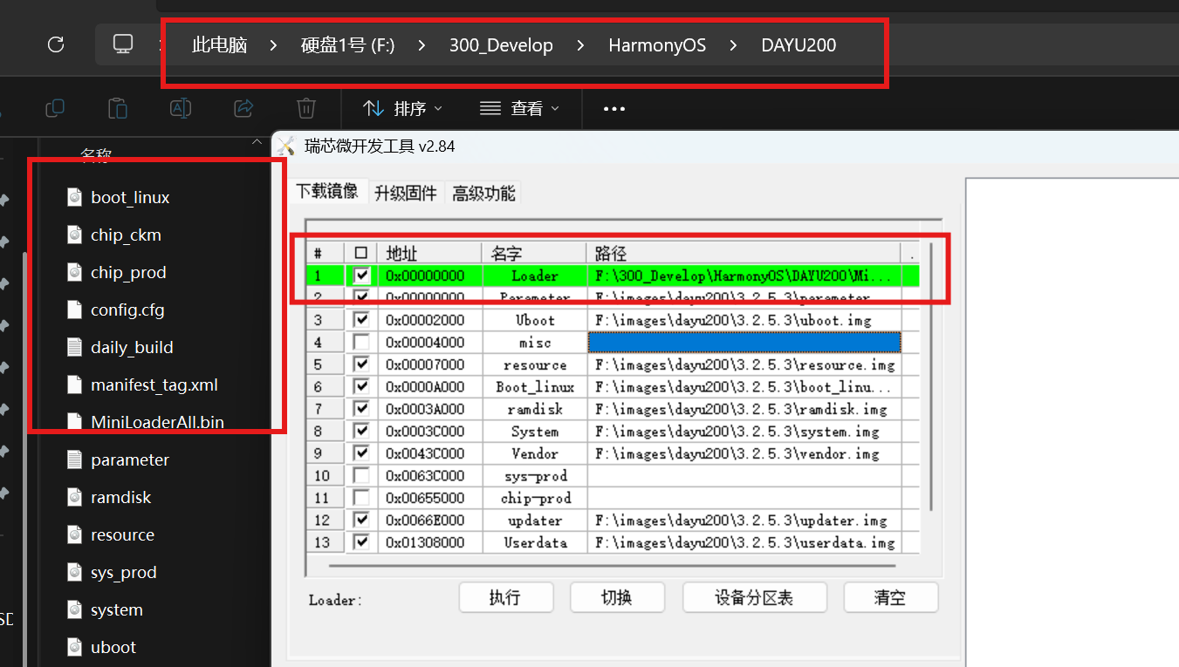
Task: Click the chip_prod file icon
Action: point(75,272)
